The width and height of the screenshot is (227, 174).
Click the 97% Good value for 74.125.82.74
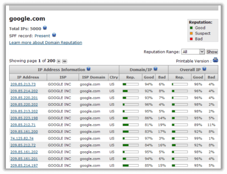pyautogui.click(x=148, y=139)
